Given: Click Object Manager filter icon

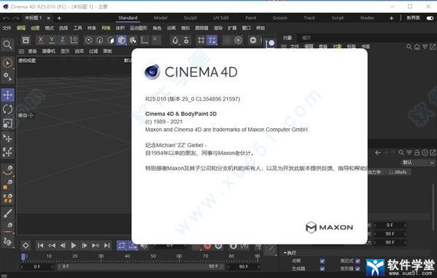Looking at the screenshot, I should click(425, 47).
